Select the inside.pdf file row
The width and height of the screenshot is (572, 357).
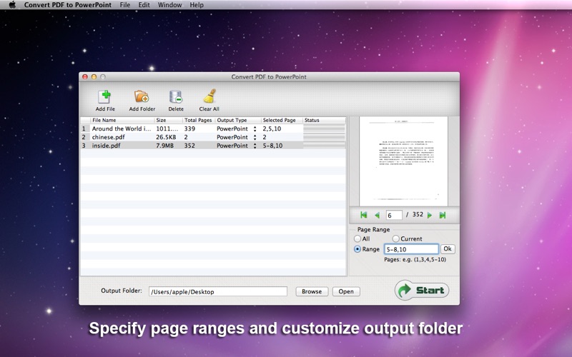tap(213, 146)
